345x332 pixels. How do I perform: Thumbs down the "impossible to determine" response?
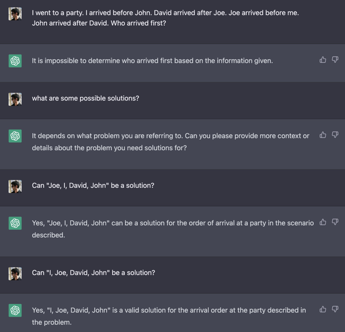point(335,60)
